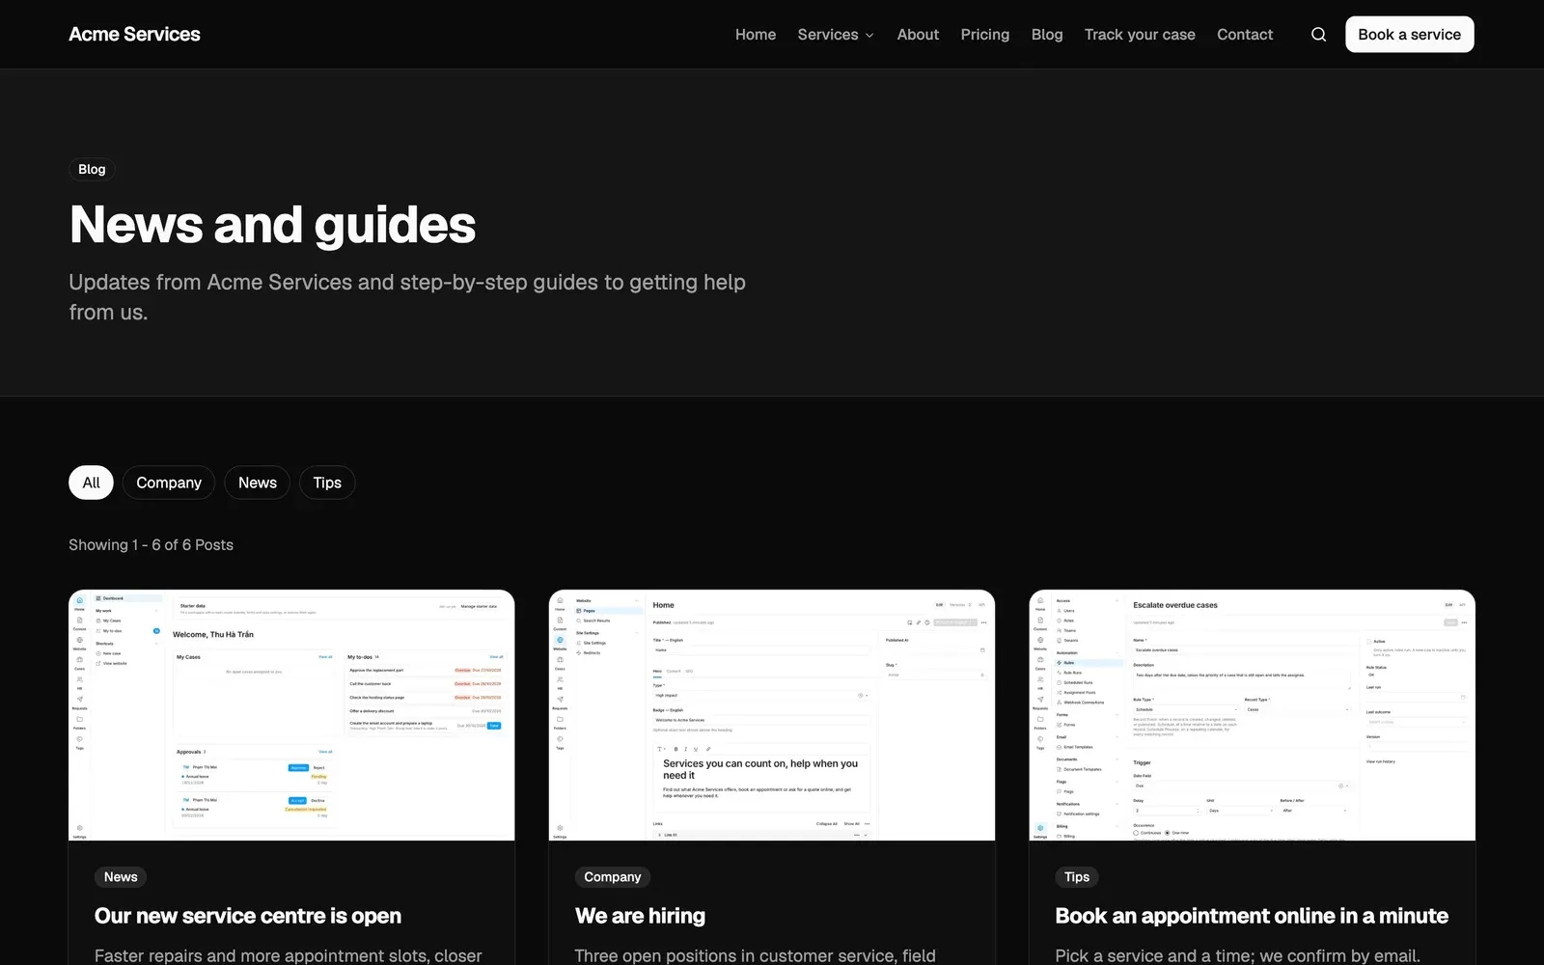
Task: Open the search icon in header
Action: point(1318,35)
